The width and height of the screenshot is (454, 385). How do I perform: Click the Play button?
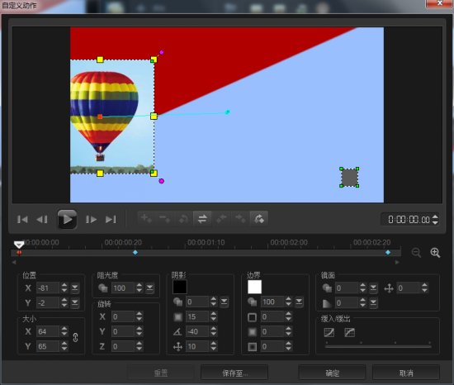[67, 219]
